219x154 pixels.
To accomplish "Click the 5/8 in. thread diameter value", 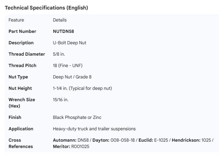I will coord(59,54).
